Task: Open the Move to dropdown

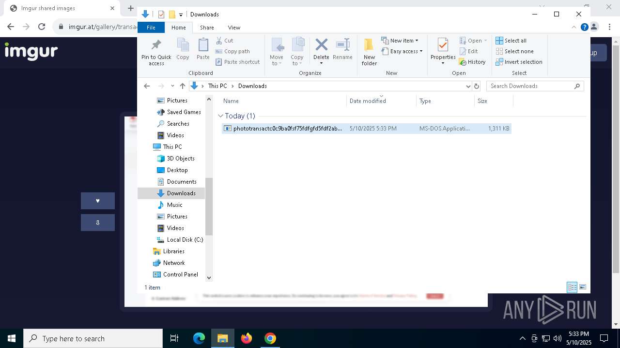Action: (277, 52)
